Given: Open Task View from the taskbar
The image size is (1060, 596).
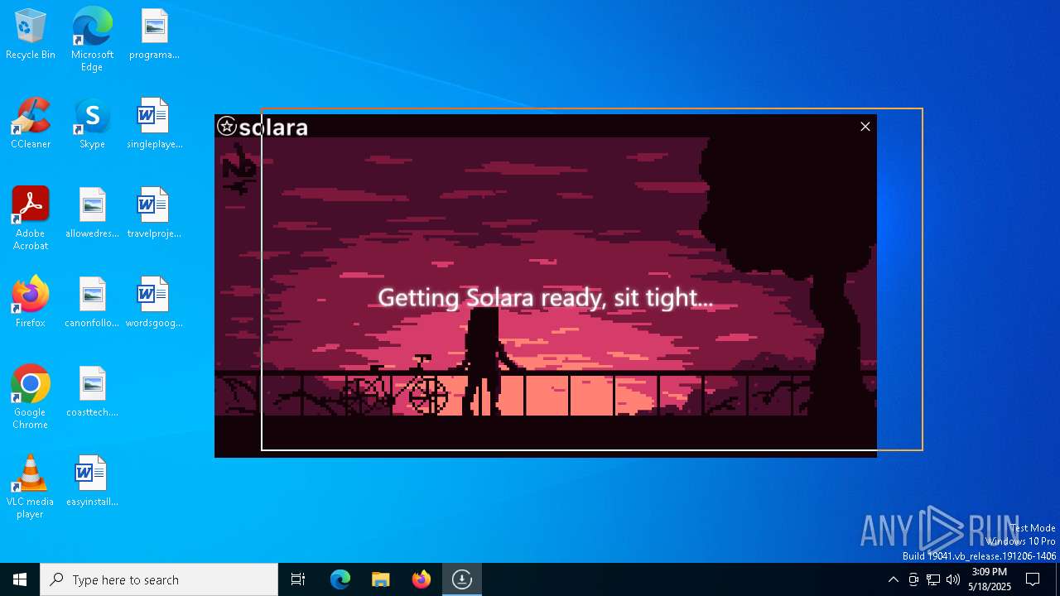Looking at the screenshot, I should tap(298, 579).
